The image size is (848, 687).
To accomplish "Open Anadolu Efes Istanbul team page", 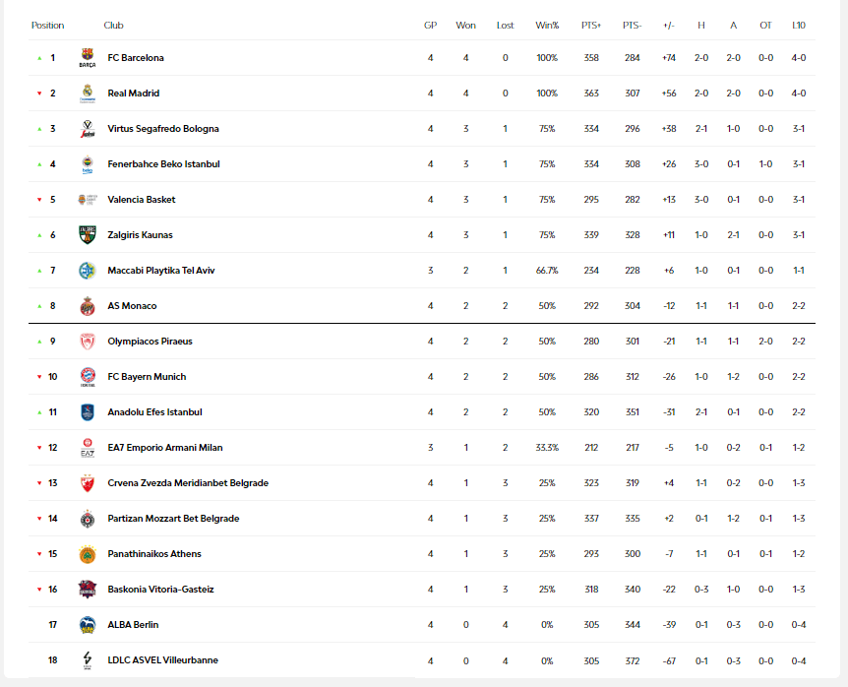I will (x=154, y=412).
